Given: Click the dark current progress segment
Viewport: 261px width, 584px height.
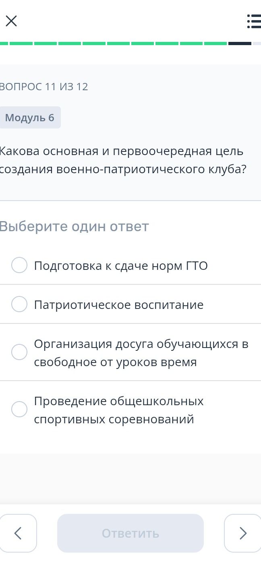Looking at the screenshot, I should (x=240, y=43).
